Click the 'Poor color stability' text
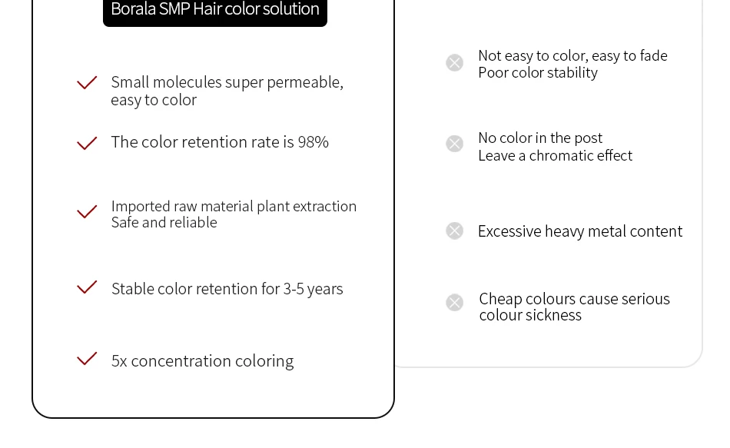The height and width of the screenshot is (448, 730). click(x=538, y=73)
